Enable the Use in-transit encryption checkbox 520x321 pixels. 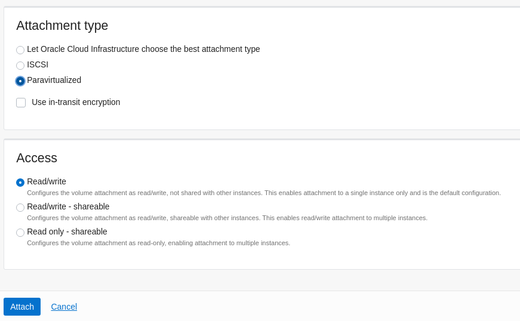[x=21, y=103]
